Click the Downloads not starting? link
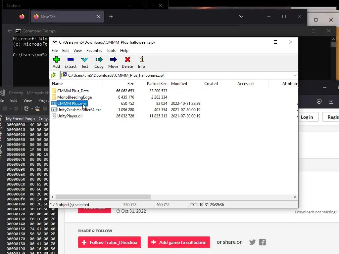Screen dimensions: 339x254 click(x=316, y=212)
